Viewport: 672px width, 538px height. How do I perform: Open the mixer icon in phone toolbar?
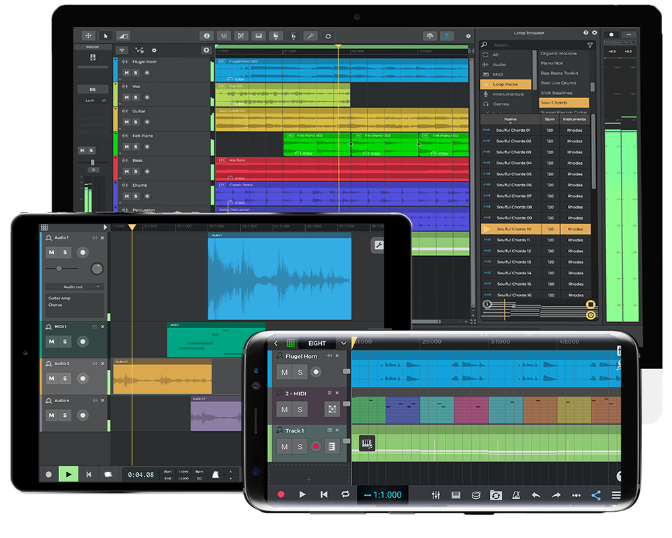pos(436,495)
